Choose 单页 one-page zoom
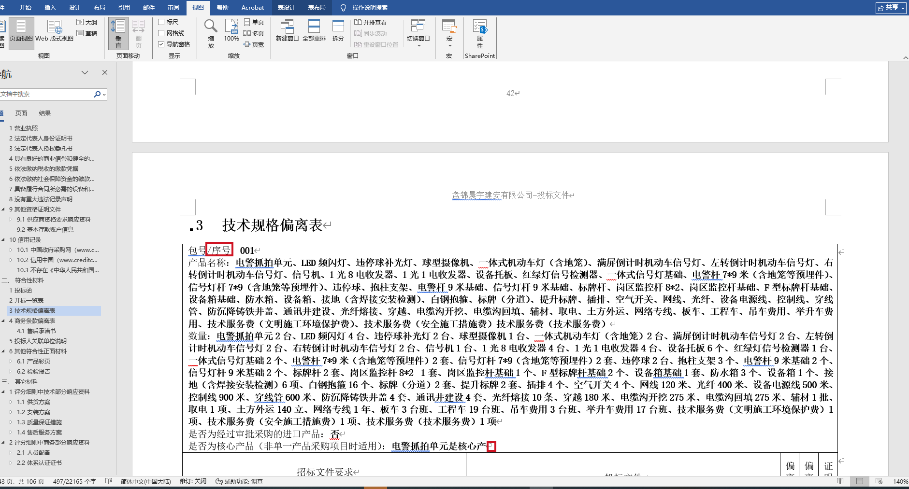The width and height of the screenshot is (909, 489). coord(254,22)
